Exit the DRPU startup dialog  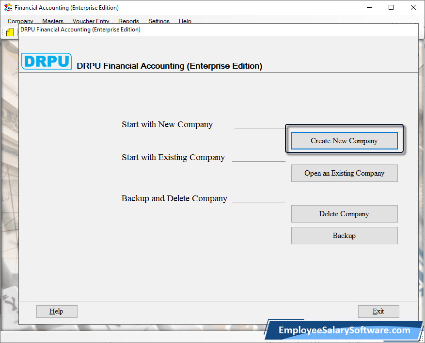pos(378,312)
